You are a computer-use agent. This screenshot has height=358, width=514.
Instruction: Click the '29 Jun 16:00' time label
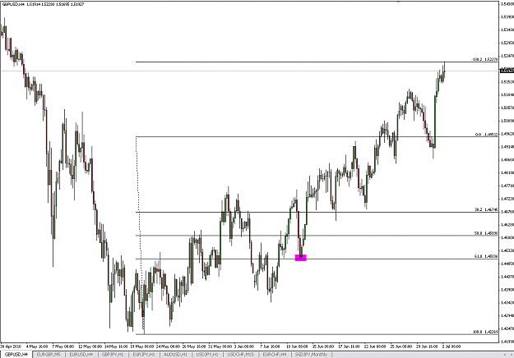click(427, 347)
